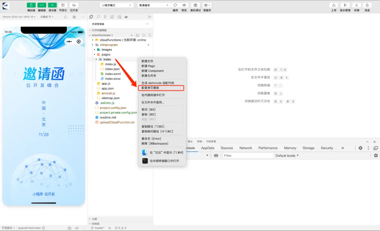Screen dimensions: 380x231
Task: Tap the phone capsule menu dots
Action: point(69,42)
